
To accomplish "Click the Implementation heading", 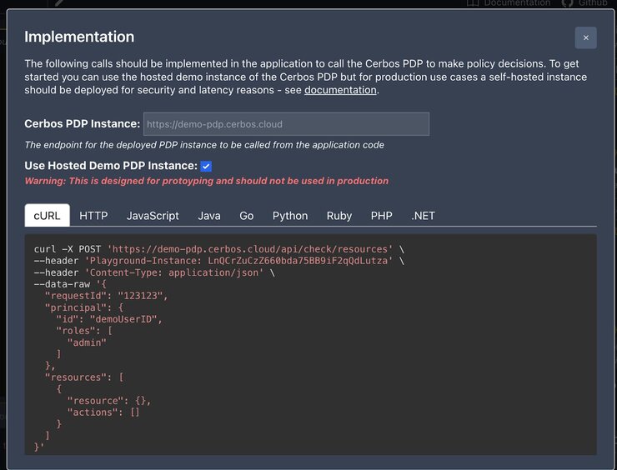I will [x=79, y=37].
